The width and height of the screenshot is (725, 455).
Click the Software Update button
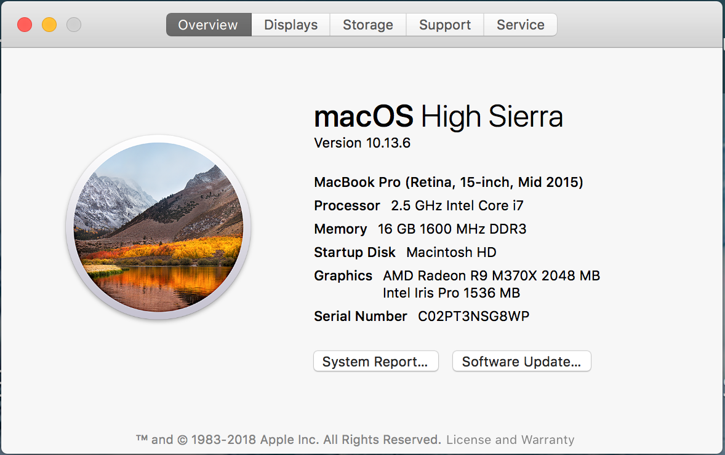[x=521, y=362]
